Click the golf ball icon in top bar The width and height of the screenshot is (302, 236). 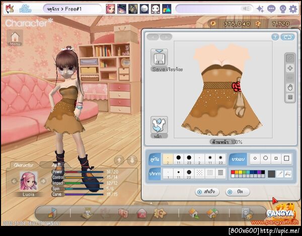pos(144,9)
